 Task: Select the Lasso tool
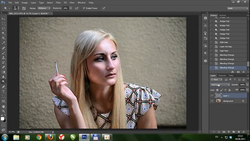point(4,29)
